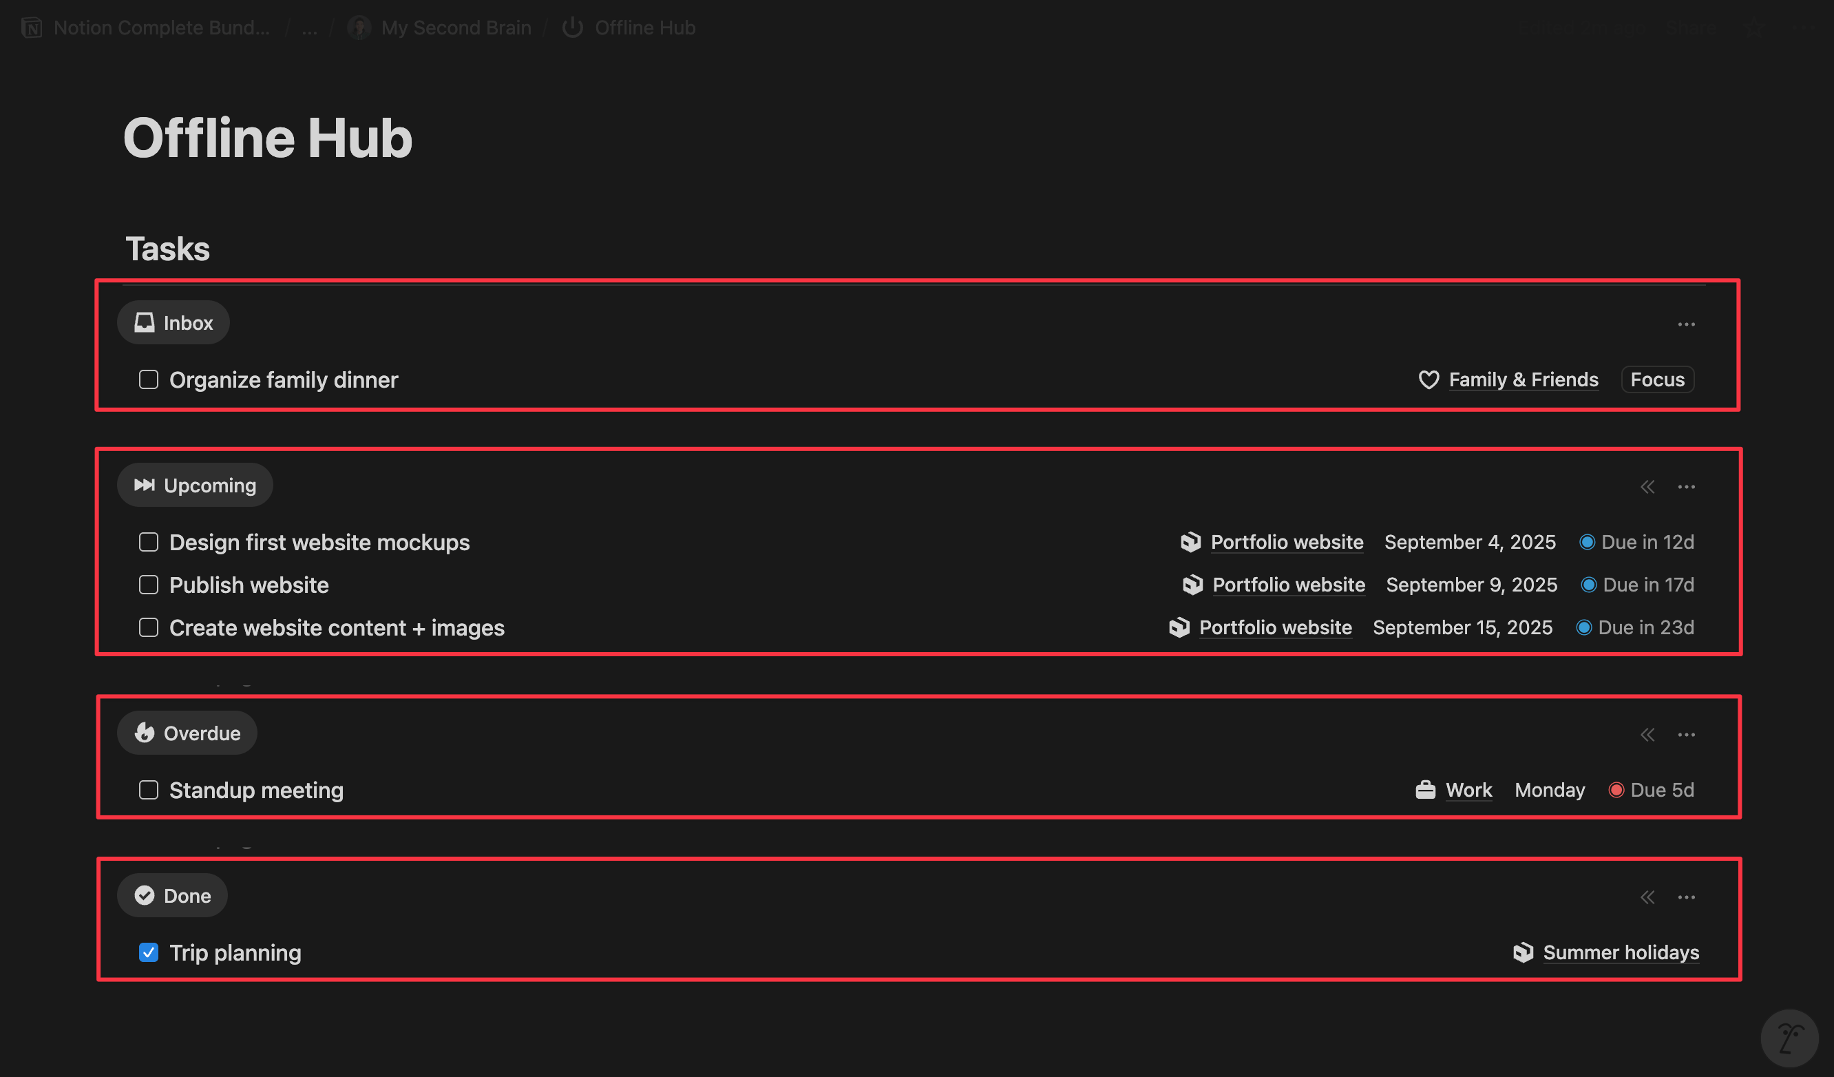Click the cube icon beside Summer holidays
Image resolution: width=1834 pixels, height=1077 pixels.
pos(1523,952)
